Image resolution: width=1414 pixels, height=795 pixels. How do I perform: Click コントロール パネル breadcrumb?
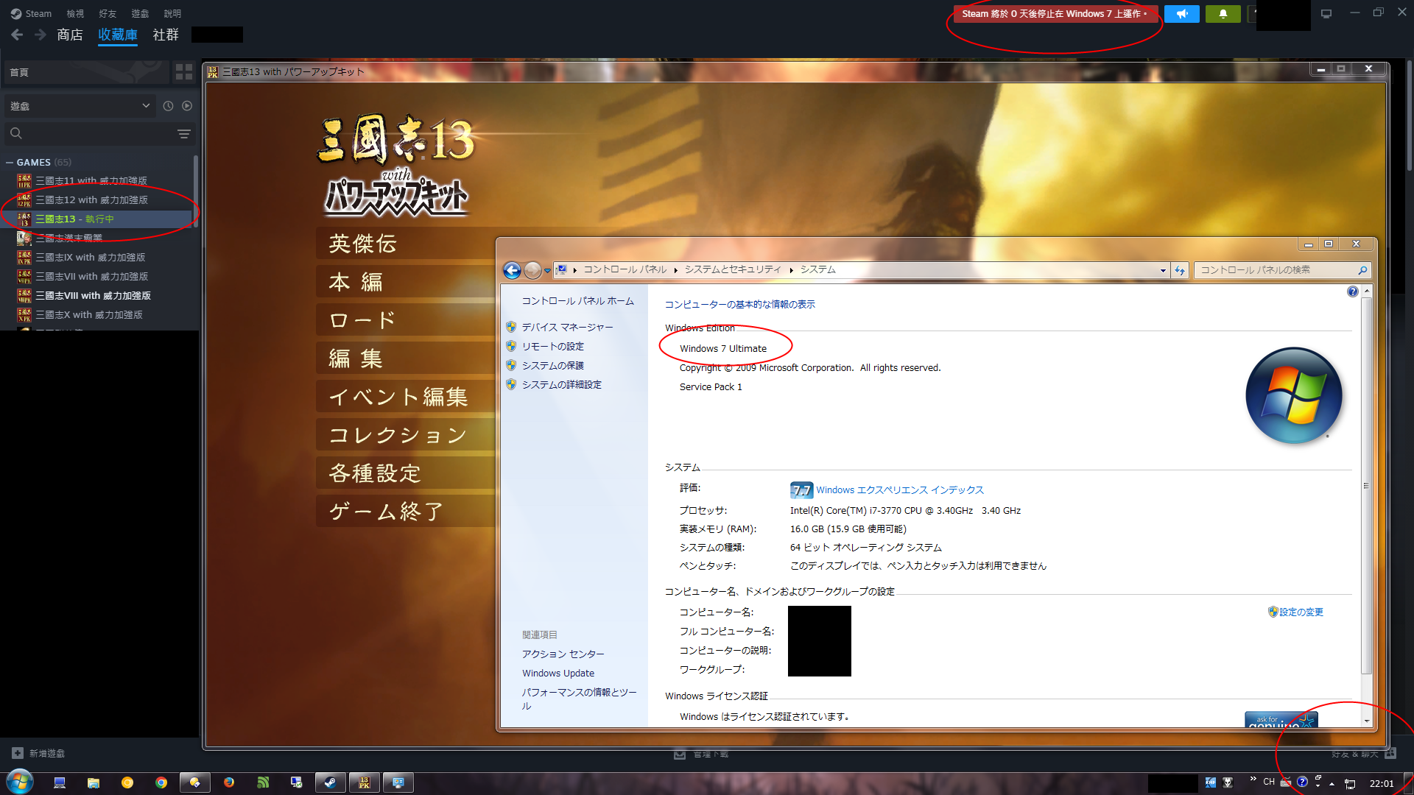click(x=625, y=269)
